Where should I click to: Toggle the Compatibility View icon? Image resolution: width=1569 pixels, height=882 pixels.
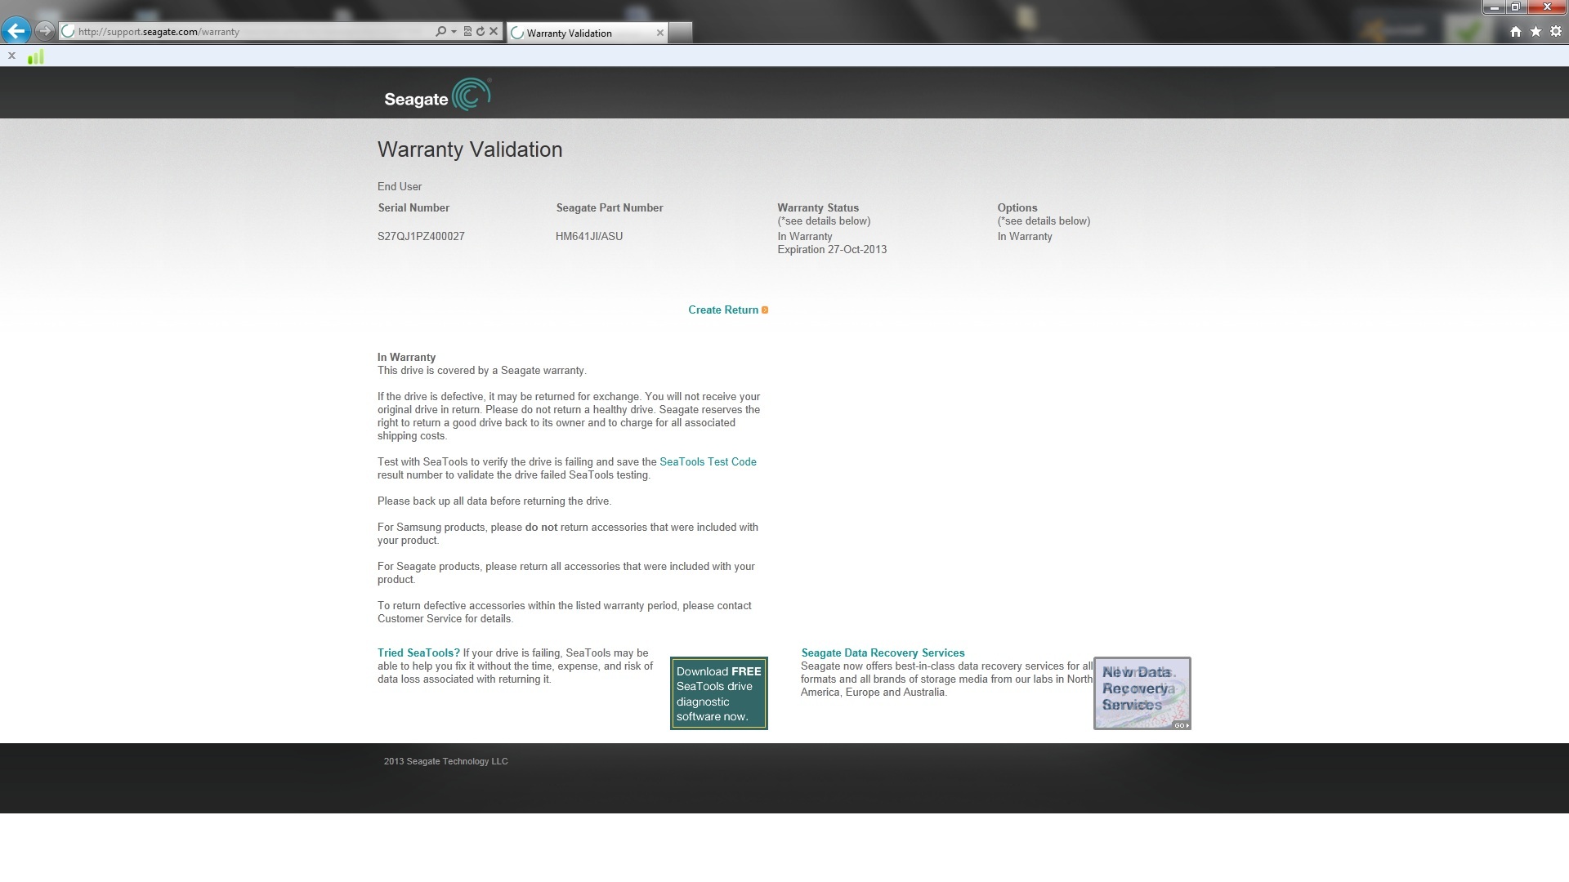pos(467,32)
